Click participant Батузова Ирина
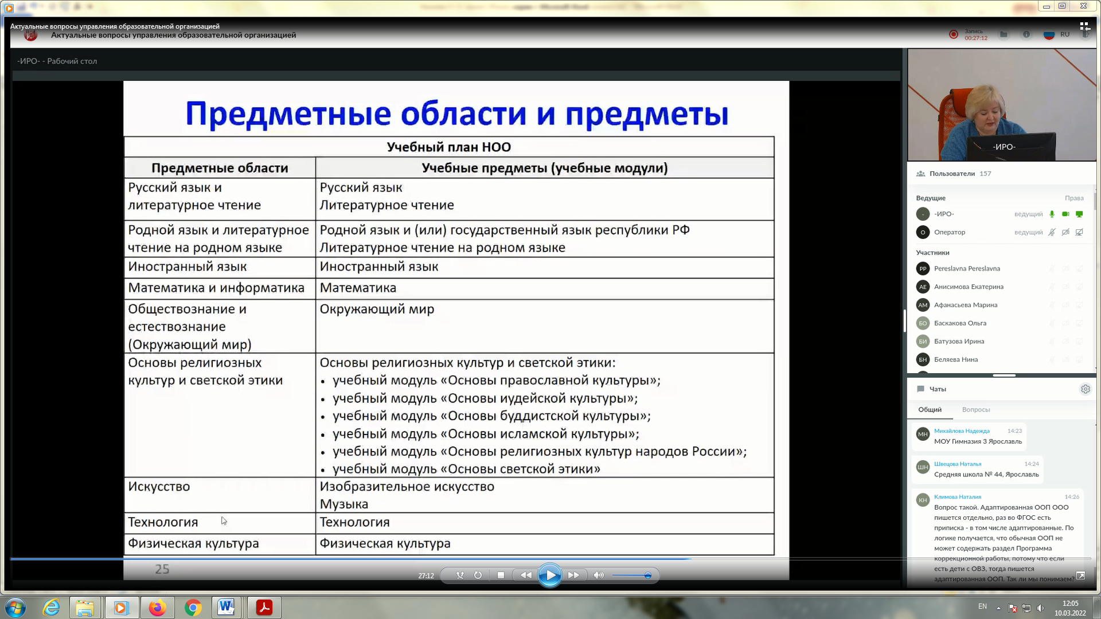 pos(959,342)
